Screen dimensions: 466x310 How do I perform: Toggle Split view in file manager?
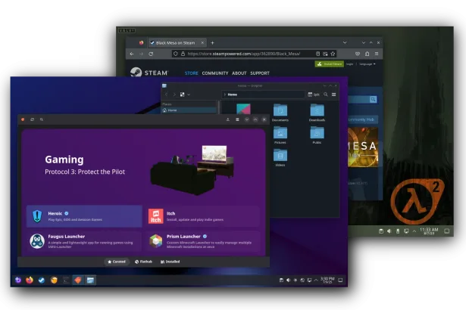pyautogui.click(x=313, y=95)
